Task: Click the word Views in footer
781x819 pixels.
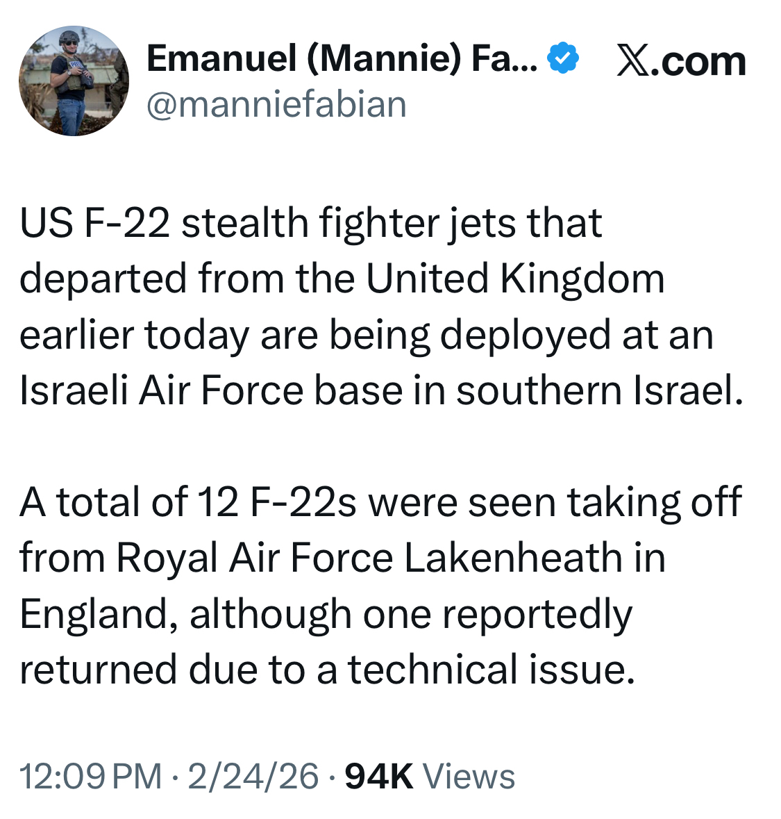Action: [469, 776]
